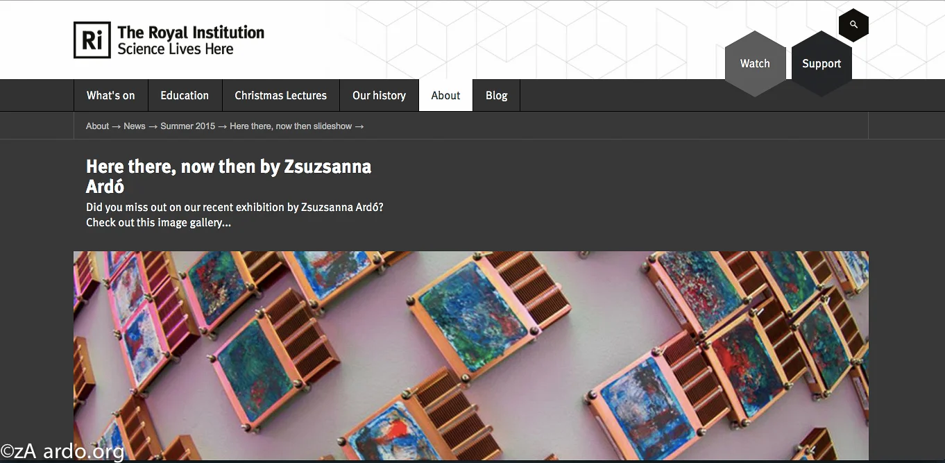
Task: Click the Here there, now then heading
Action: tap(228, 176)
